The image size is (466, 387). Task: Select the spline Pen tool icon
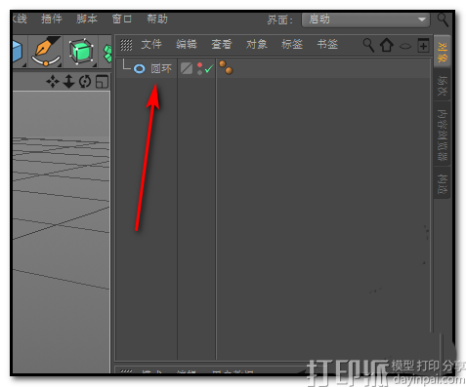pyautogui.click(x=46, y=51)
